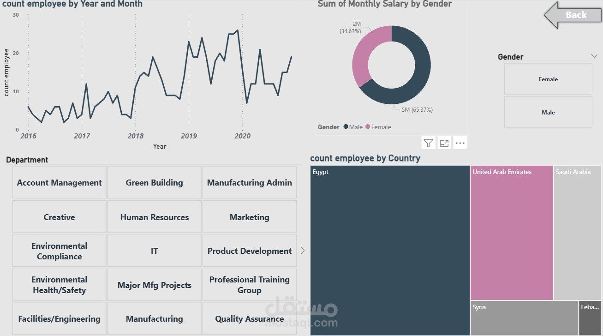Screen dimensions: 603x336
Task: Select the Green Building department tile
Action: [x=154, y=183]
